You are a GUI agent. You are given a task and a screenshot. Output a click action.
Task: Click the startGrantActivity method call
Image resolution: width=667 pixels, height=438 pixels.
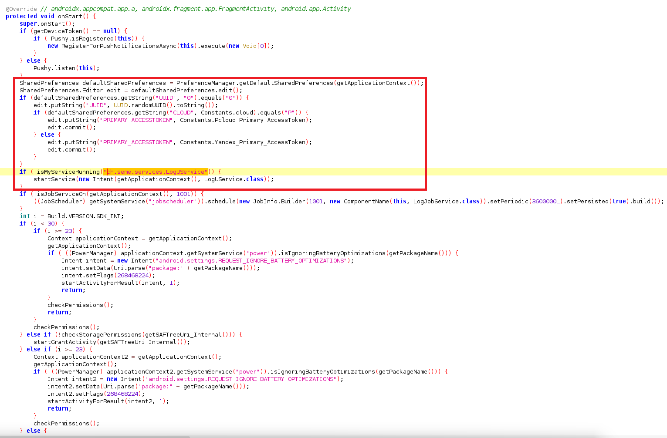click(65, 342)
